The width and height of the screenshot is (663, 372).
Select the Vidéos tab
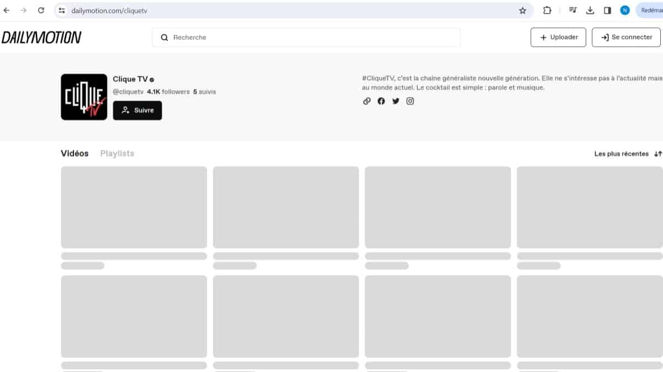(75, 153)
